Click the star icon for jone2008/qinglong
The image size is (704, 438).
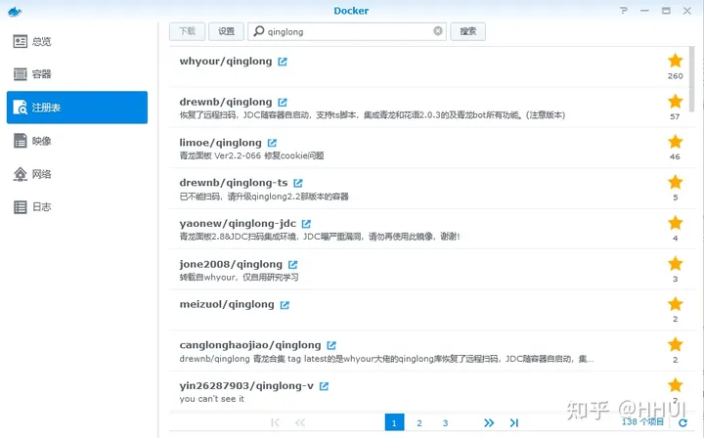click(x=675, y=263)
